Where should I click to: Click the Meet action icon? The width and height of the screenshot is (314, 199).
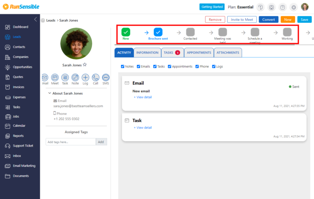(x=55, y=77)
